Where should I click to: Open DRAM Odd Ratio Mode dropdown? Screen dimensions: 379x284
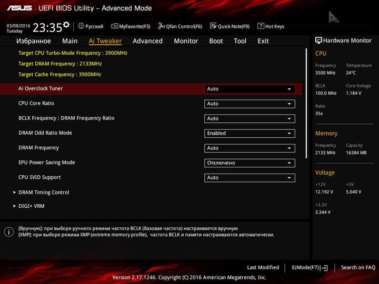point(250,133)
